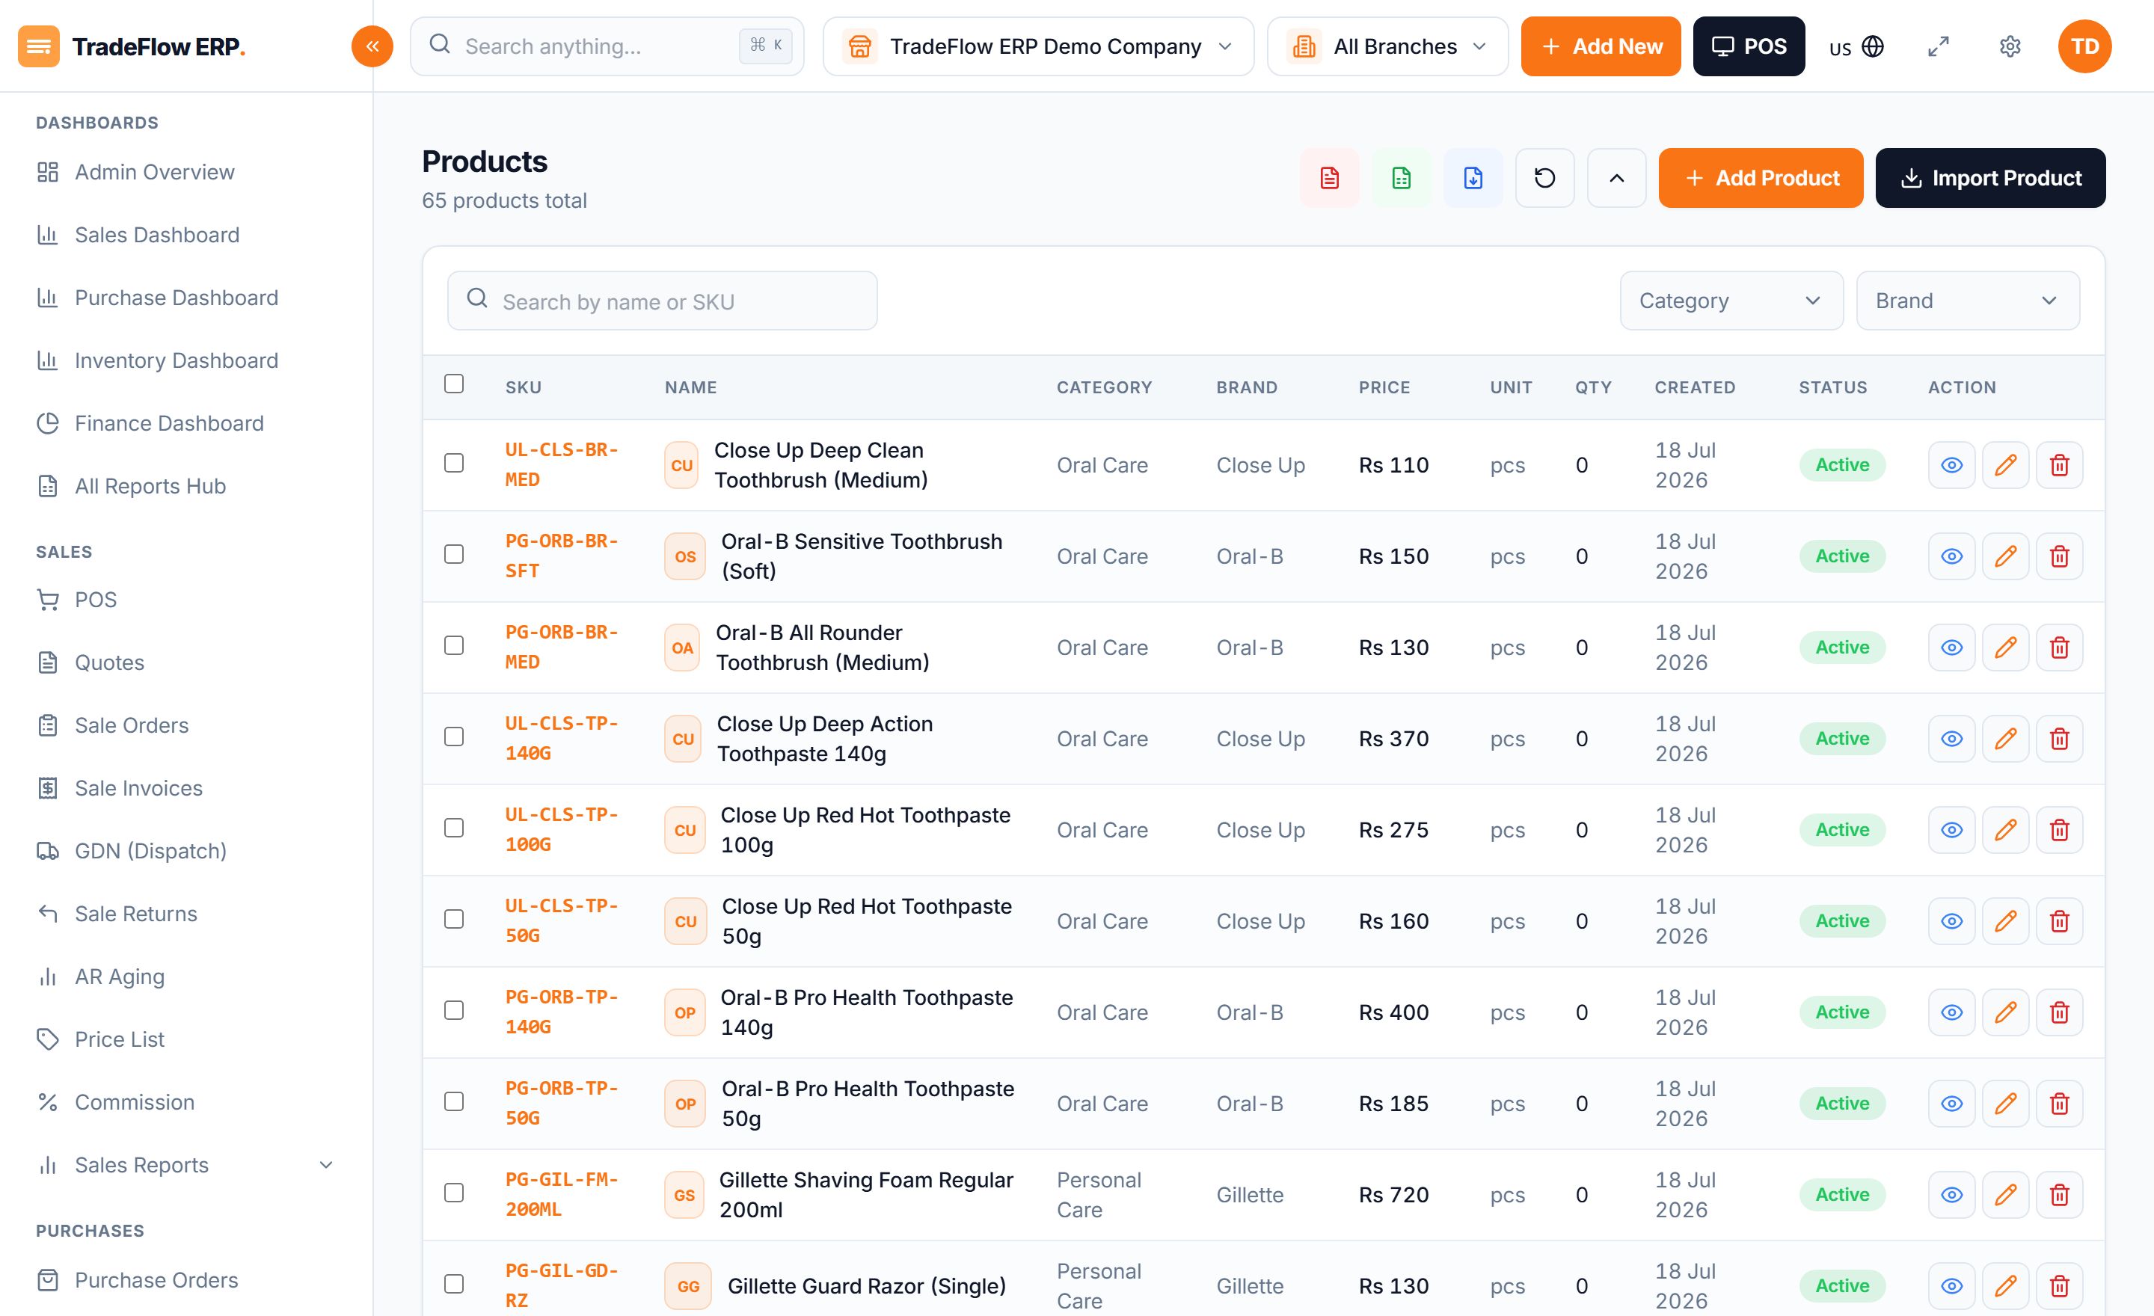This screenshot has width=2154, height=1316.
Task: Download products file (blue download icon)
Action: pos(1473,178)
